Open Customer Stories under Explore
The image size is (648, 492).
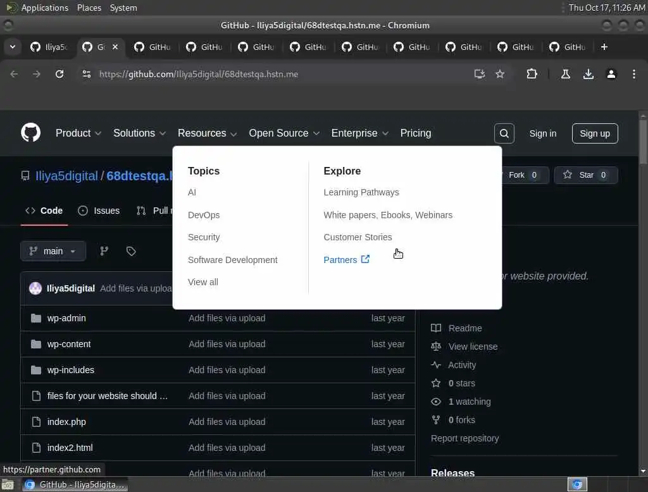pos(358,237)
